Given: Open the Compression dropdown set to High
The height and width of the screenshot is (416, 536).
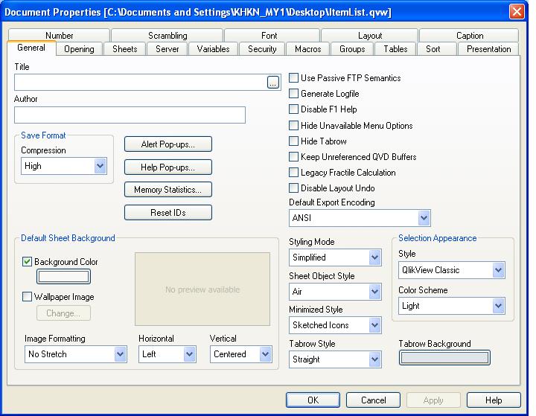Looking at the screenshot, I should pos(64,166).
